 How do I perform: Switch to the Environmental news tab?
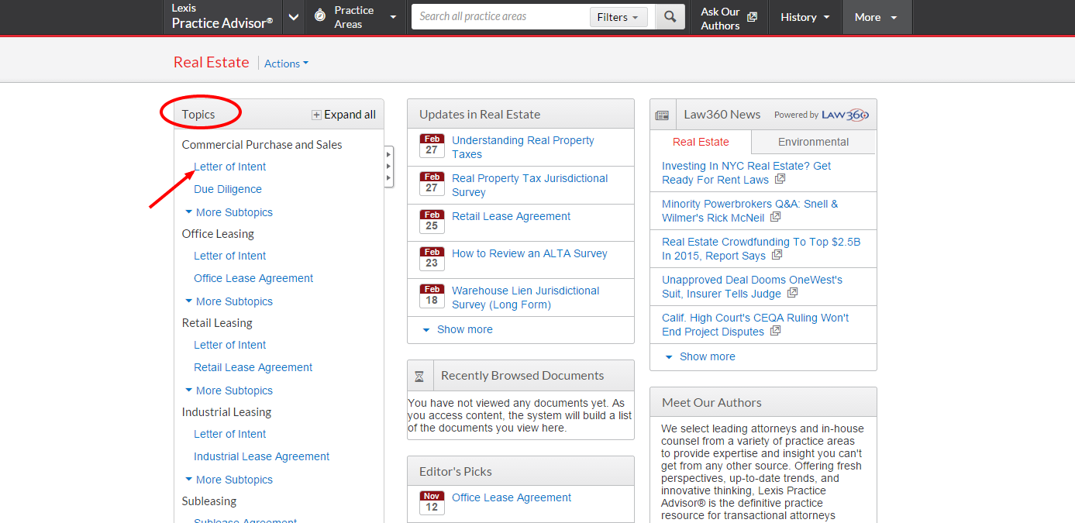813,142
